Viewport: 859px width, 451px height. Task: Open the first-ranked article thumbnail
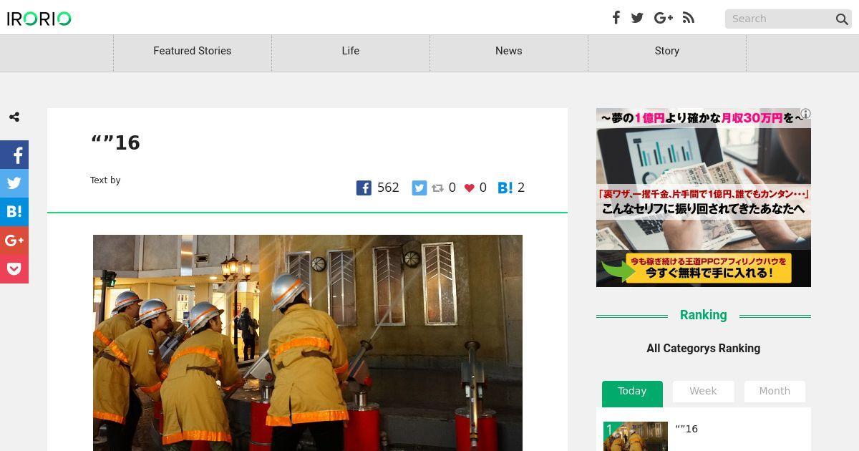tap(636, 436)
